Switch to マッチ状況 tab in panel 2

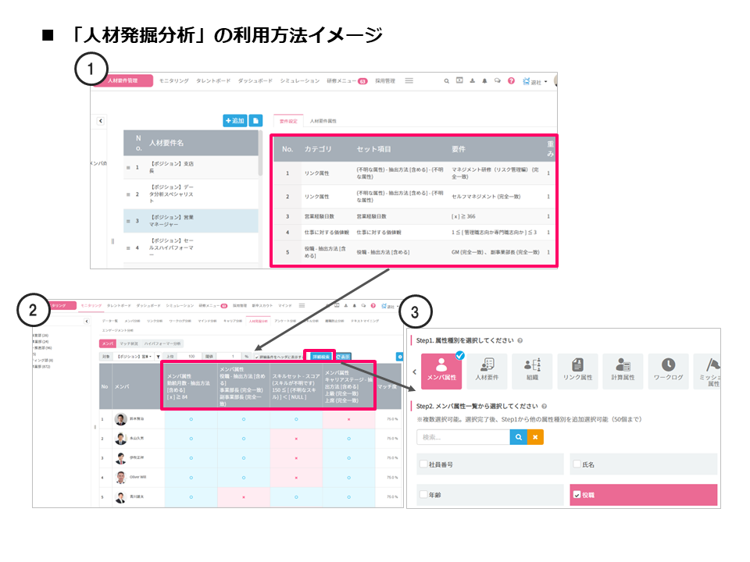point(129,343)
